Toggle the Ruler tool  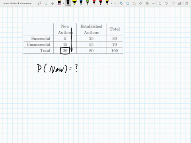pyautogui.click(x=140, y=3)
